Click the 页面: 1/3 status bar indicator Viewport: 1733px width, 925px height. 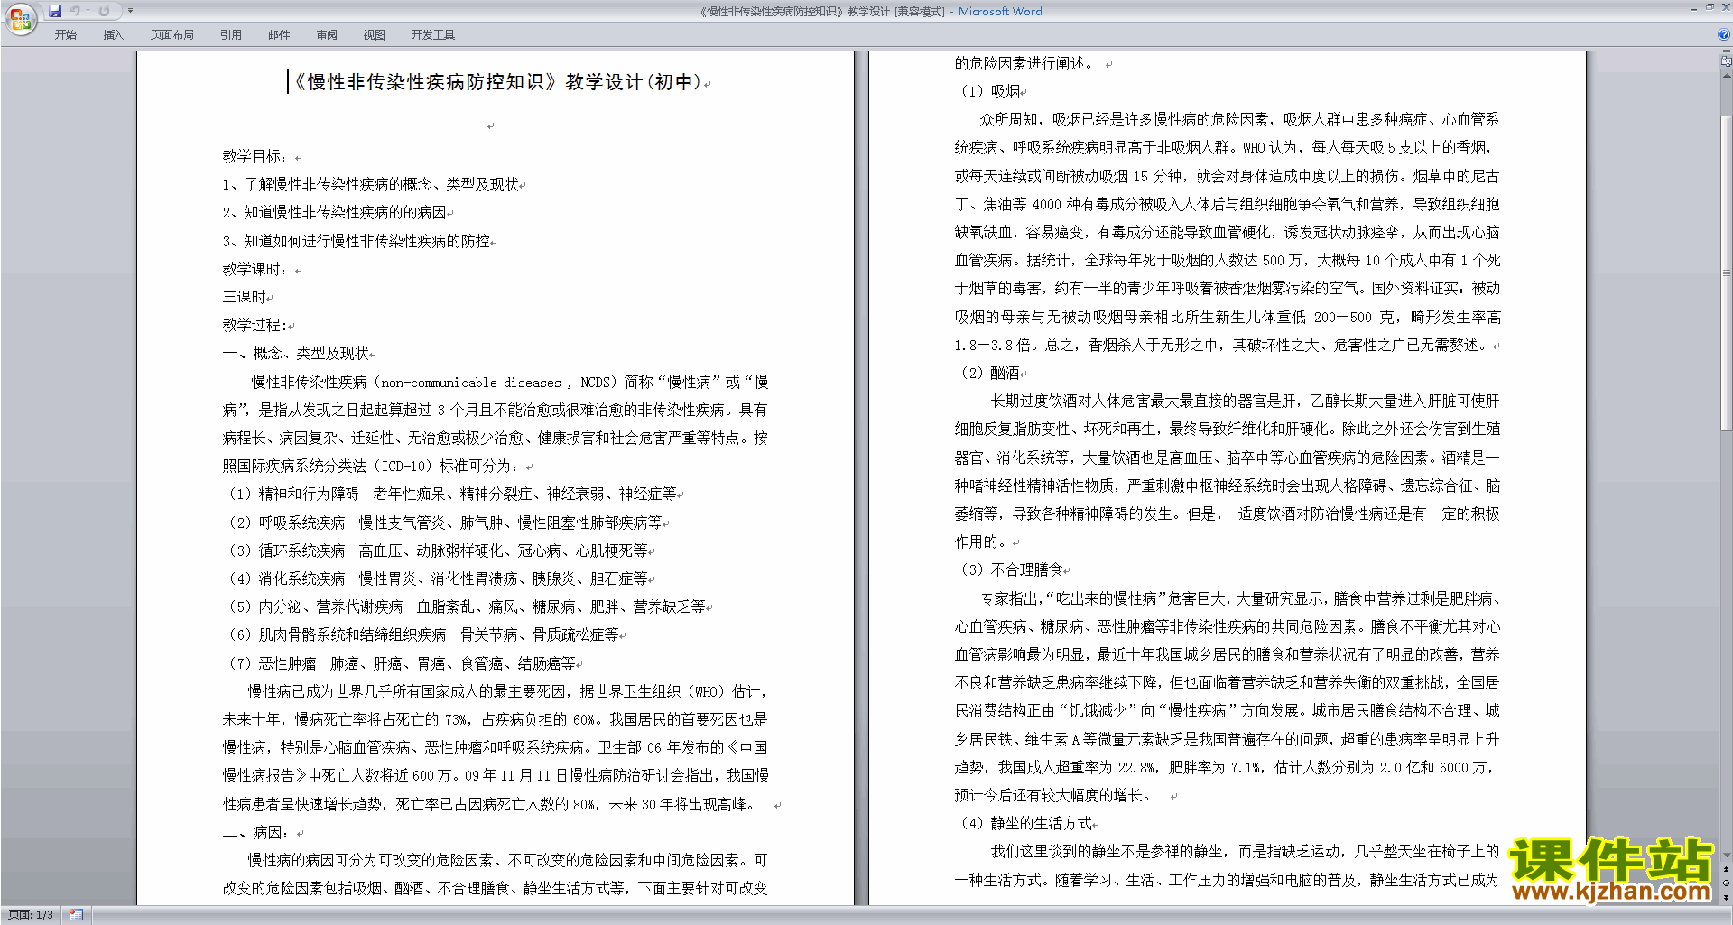[x=31, y=915]
